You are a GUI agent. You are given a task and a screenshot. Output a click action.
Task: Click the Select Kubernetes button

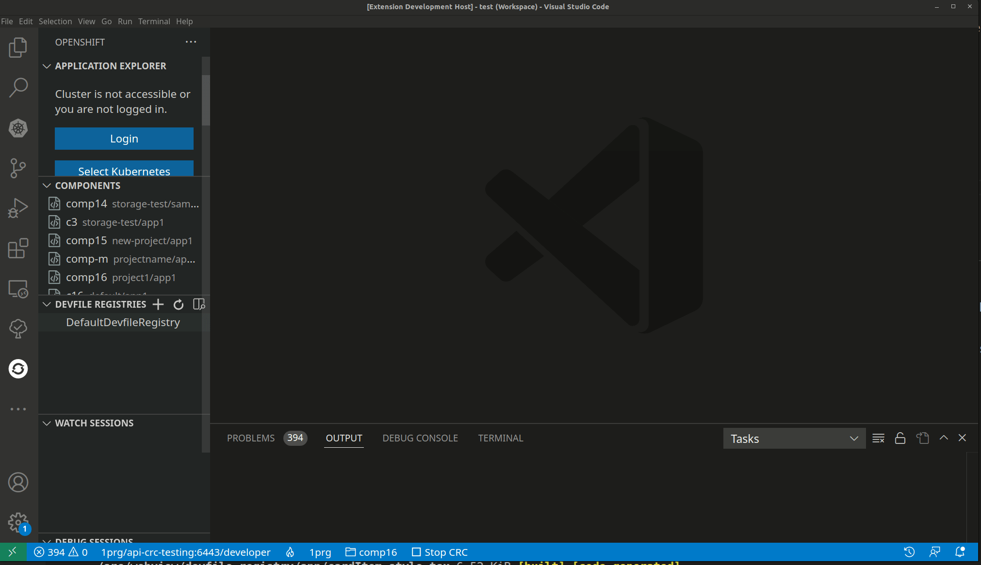(124, 170)
